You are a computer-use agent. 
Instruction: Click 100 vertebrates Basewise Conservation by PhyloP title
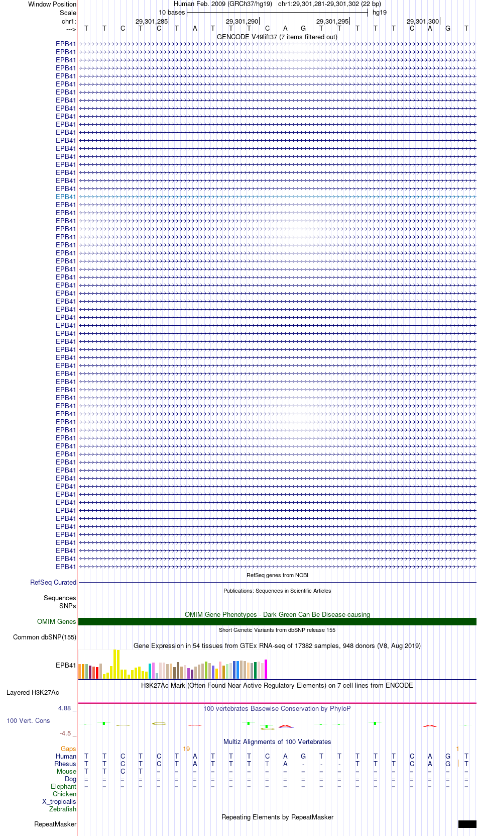(x=277, y=708)
